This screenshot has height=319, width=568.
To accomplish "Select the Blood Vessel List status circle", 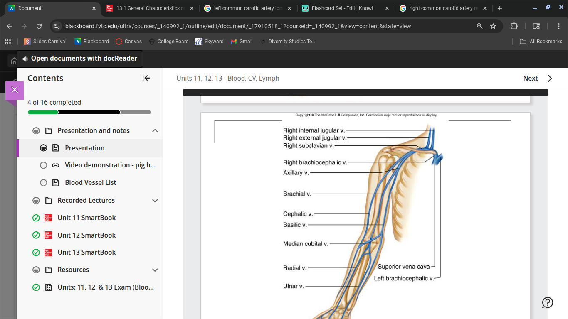I will (43, 183).
